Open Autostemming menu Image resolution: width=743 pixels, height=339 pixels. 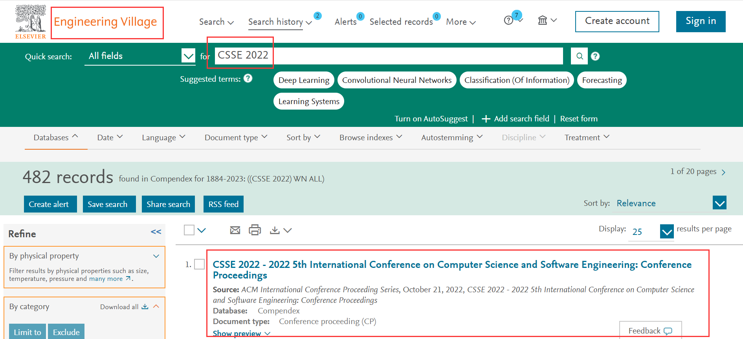[x=452, y=137]
